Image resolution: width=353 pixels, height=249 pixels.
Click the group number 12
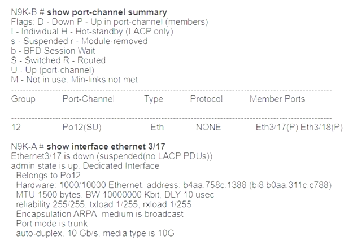16,128
